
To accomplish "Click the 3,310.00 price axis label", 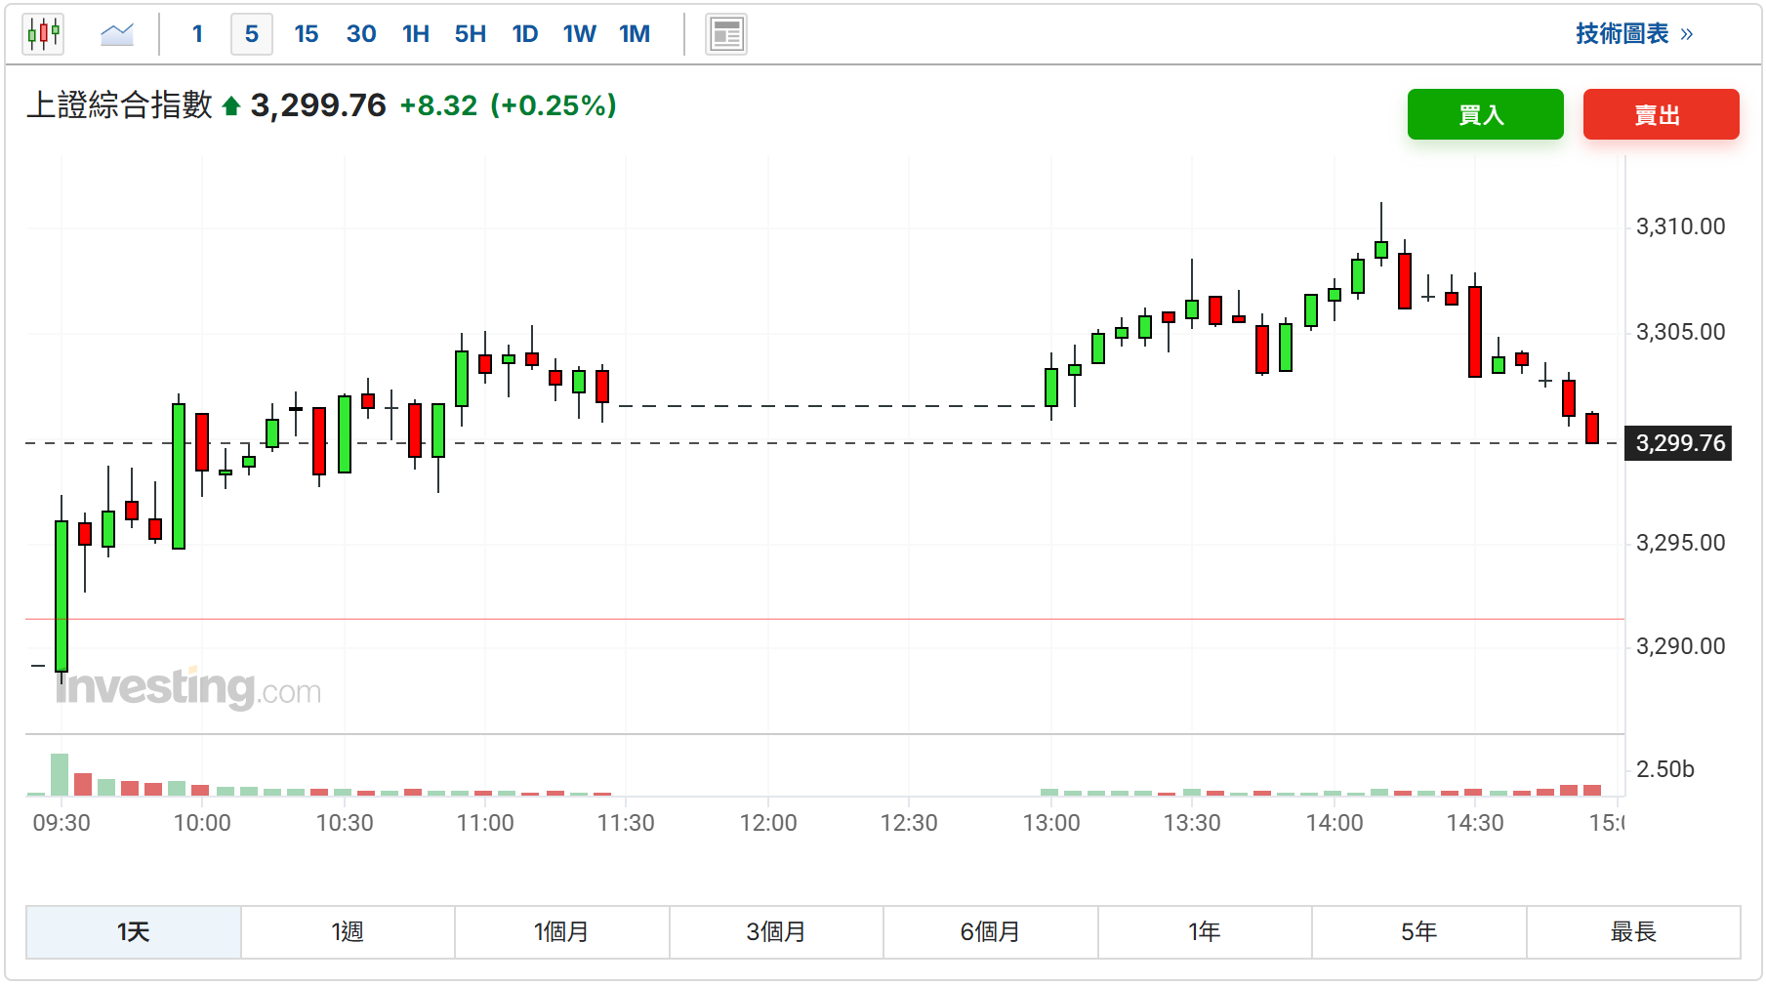I will point(1680,226).
